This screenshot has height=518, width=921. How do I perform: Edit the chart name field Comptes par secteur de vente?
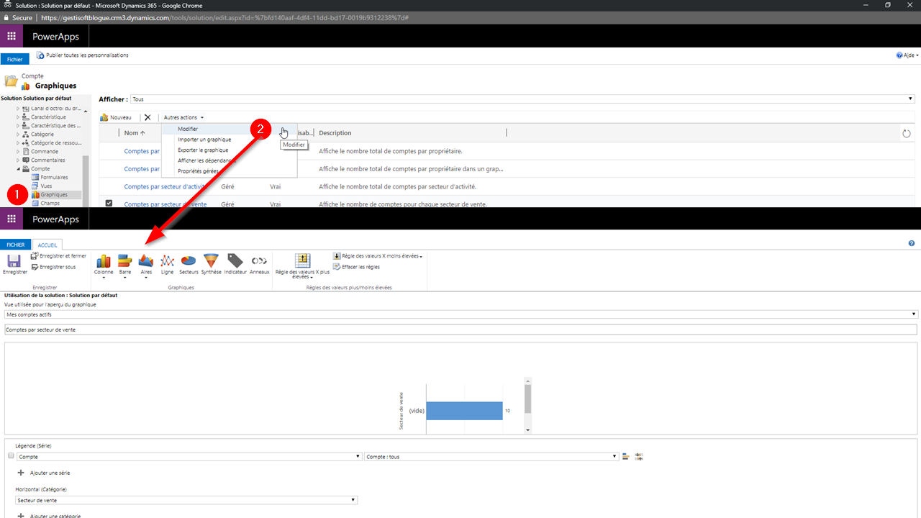[x=461, y=330]
